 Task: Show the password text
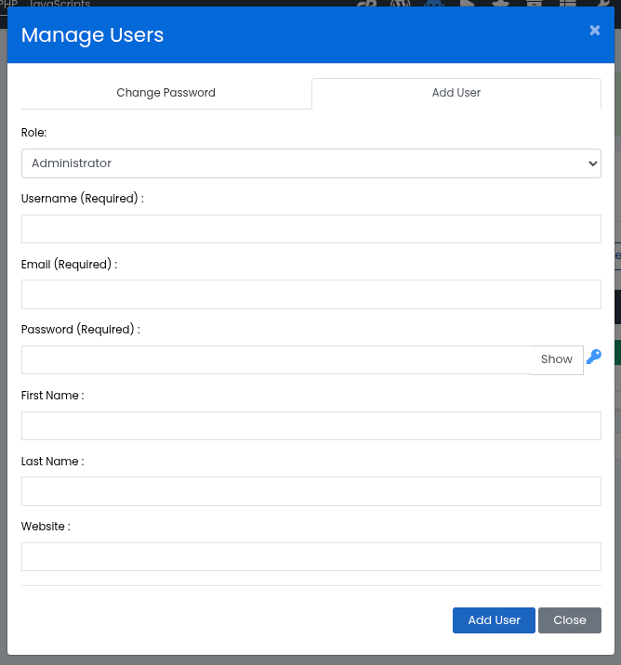557,359
